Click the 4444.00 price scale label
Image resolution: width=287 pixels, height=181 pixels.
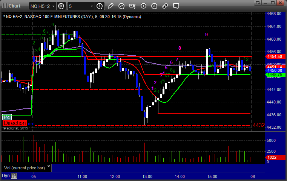274,90
